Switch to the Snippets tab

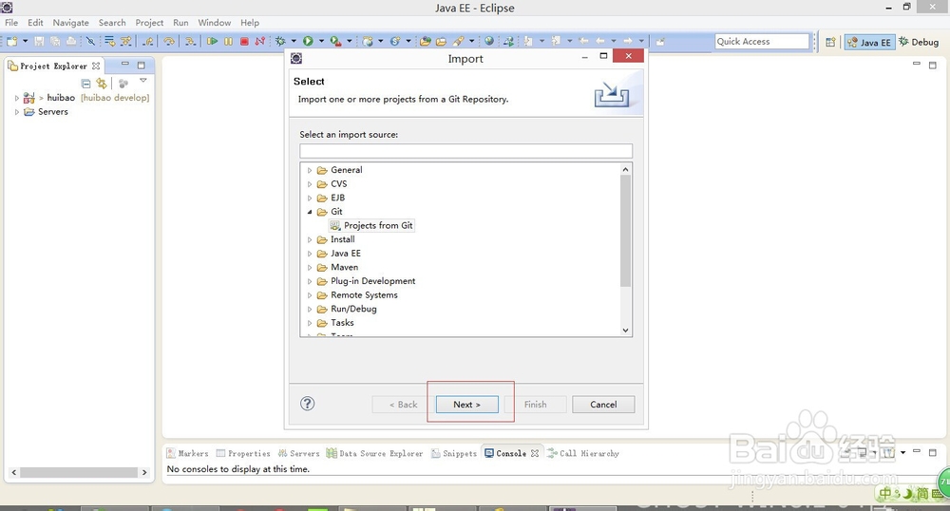point(454,453)
